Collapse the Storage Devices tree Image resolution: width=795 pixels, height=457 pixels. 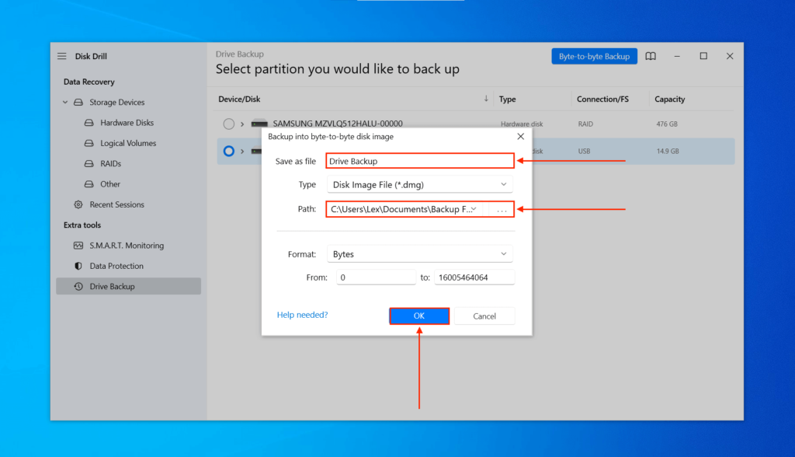click(x=65, y=102)
